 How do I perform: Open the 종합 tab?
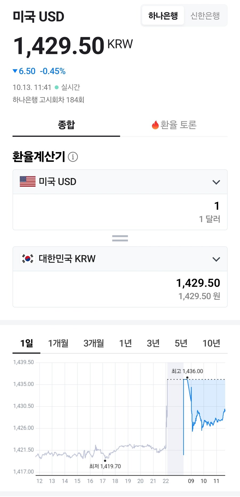(66, 125)
